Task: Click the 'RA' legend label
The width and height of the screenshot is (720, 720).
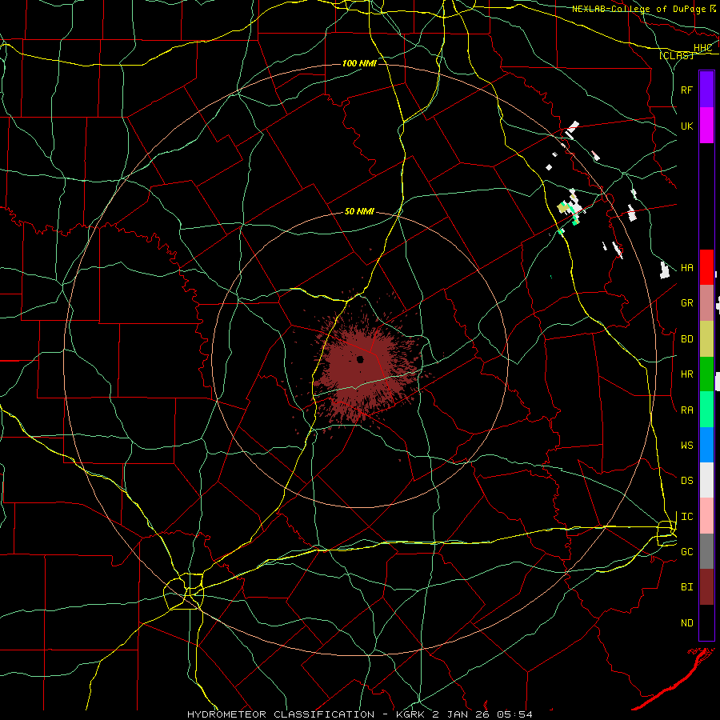Action: pyautogui.click(x=686, y=410)
